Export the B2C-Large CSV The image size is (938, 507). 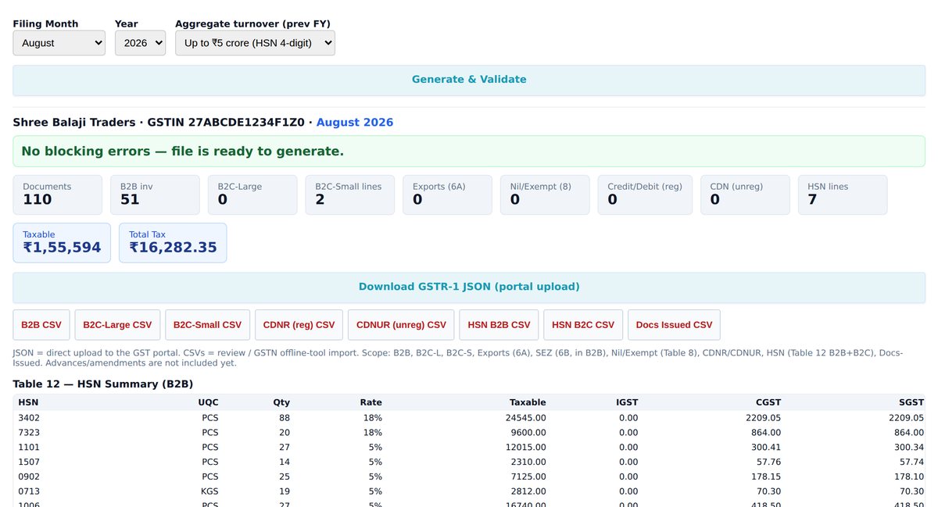click(117, 325)
